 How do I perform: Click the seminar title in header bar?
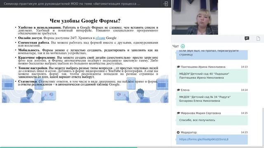72,4
